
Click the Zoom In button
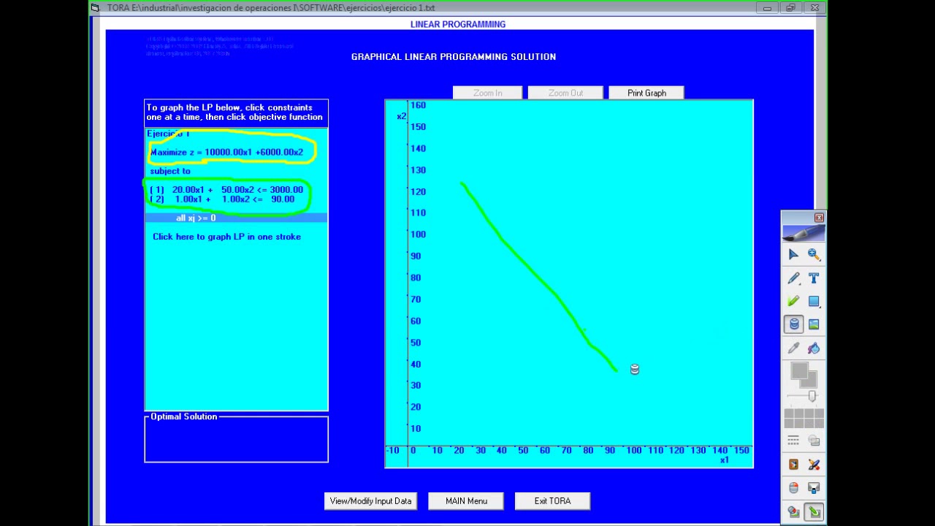click(487, 93)
